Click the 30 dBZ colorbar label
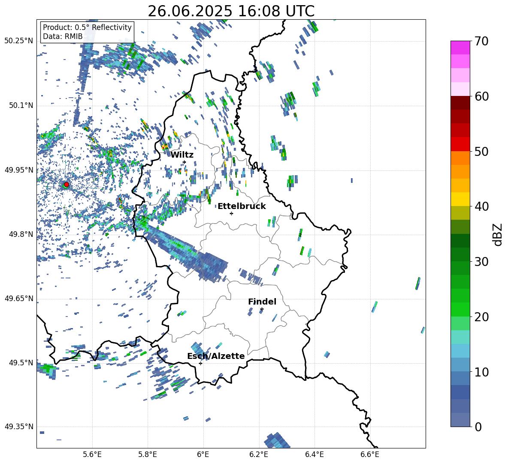This screenshot has width=508, height=463. coord(481,262)
